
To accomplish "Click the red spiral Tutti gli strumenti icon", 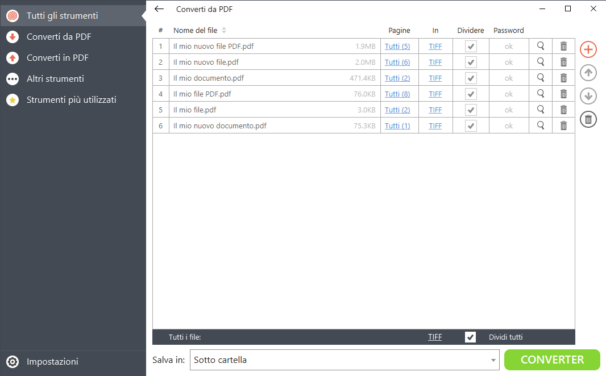I will pyautogui.click(x=13, y=16).
